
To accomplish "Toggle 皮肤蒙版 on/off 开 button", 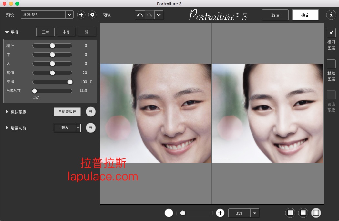I will (x=91, y=112).
